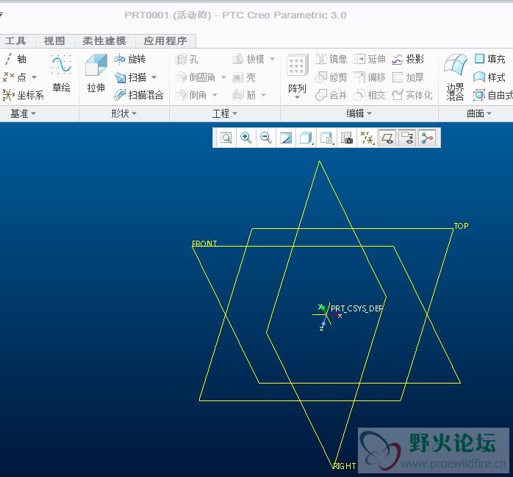Image resolution: width=513 pixels, height=477 pixels.
Task: Select the 样式 (Style) surface tool
Action: pos(489,77)
